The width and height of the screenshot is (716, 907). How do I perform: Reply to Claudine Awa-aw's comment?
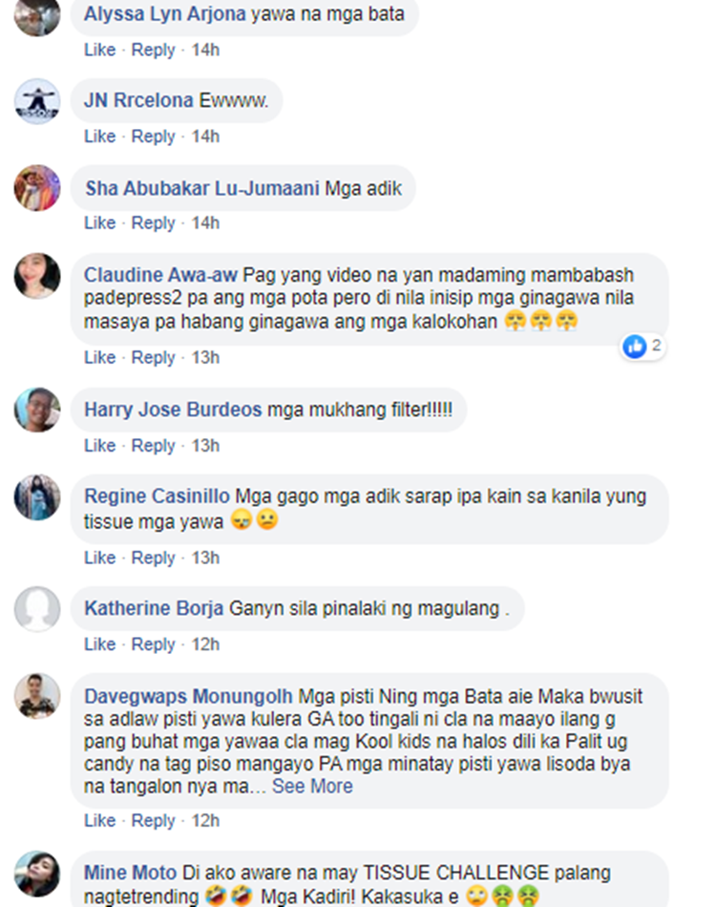click(153, 357)
